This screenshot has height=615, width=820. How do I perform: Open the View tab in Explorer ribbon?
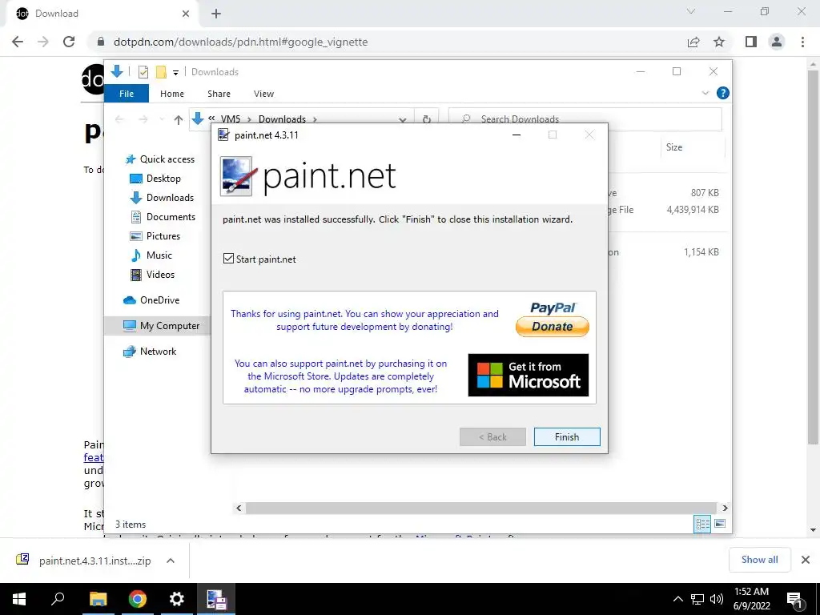(263, 94)
